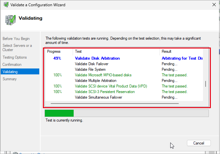220x154 pixels.
Task: Click the Result column header
Action: point(181,51)
